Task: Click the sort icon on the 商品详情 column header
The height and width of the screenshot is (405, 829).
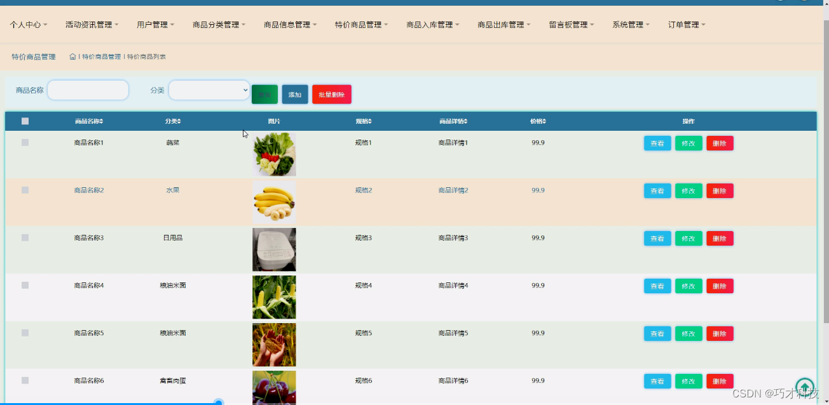Action: [465, 121]
